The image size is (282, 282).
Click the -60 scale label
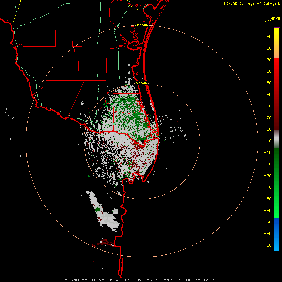268,211
